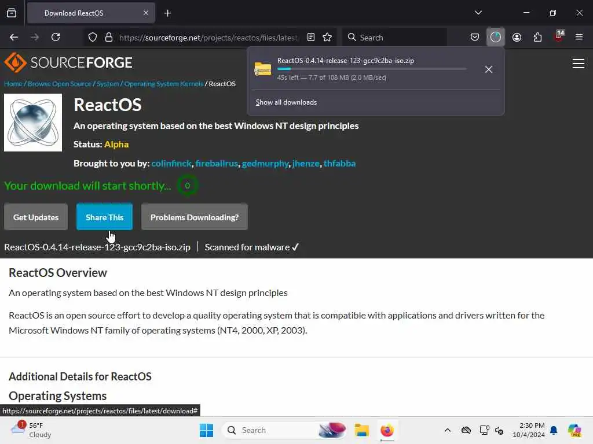Click the cloud sync tray icon
The width and height of the screenshot is (593, 444).
(x=466, y=430)
